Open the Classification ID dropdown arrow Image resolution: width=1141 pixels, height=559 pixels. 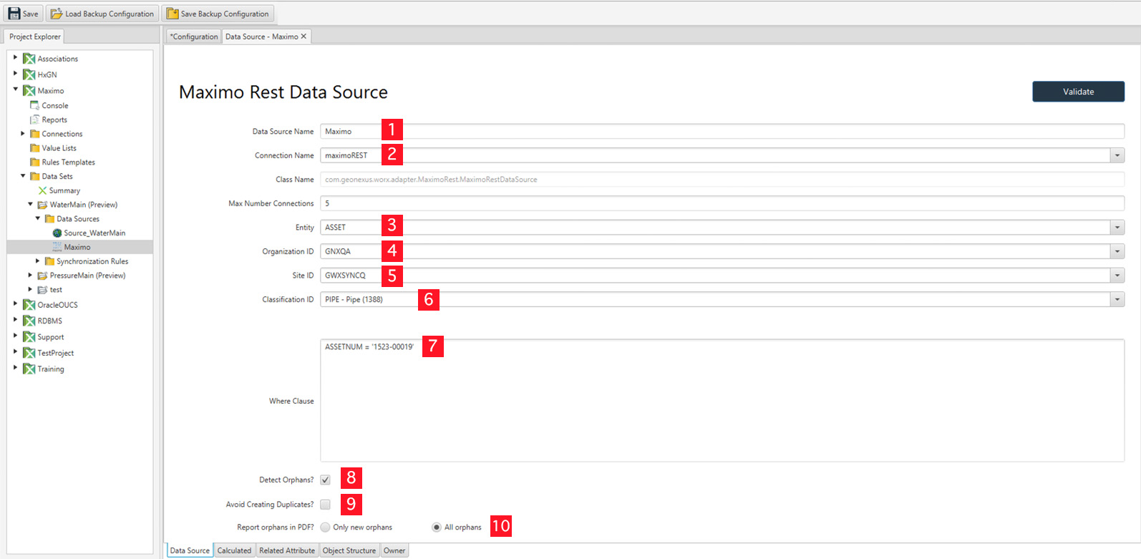click(1117, 299)
